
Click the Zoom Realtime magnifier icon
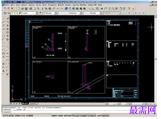pos(109,8)
